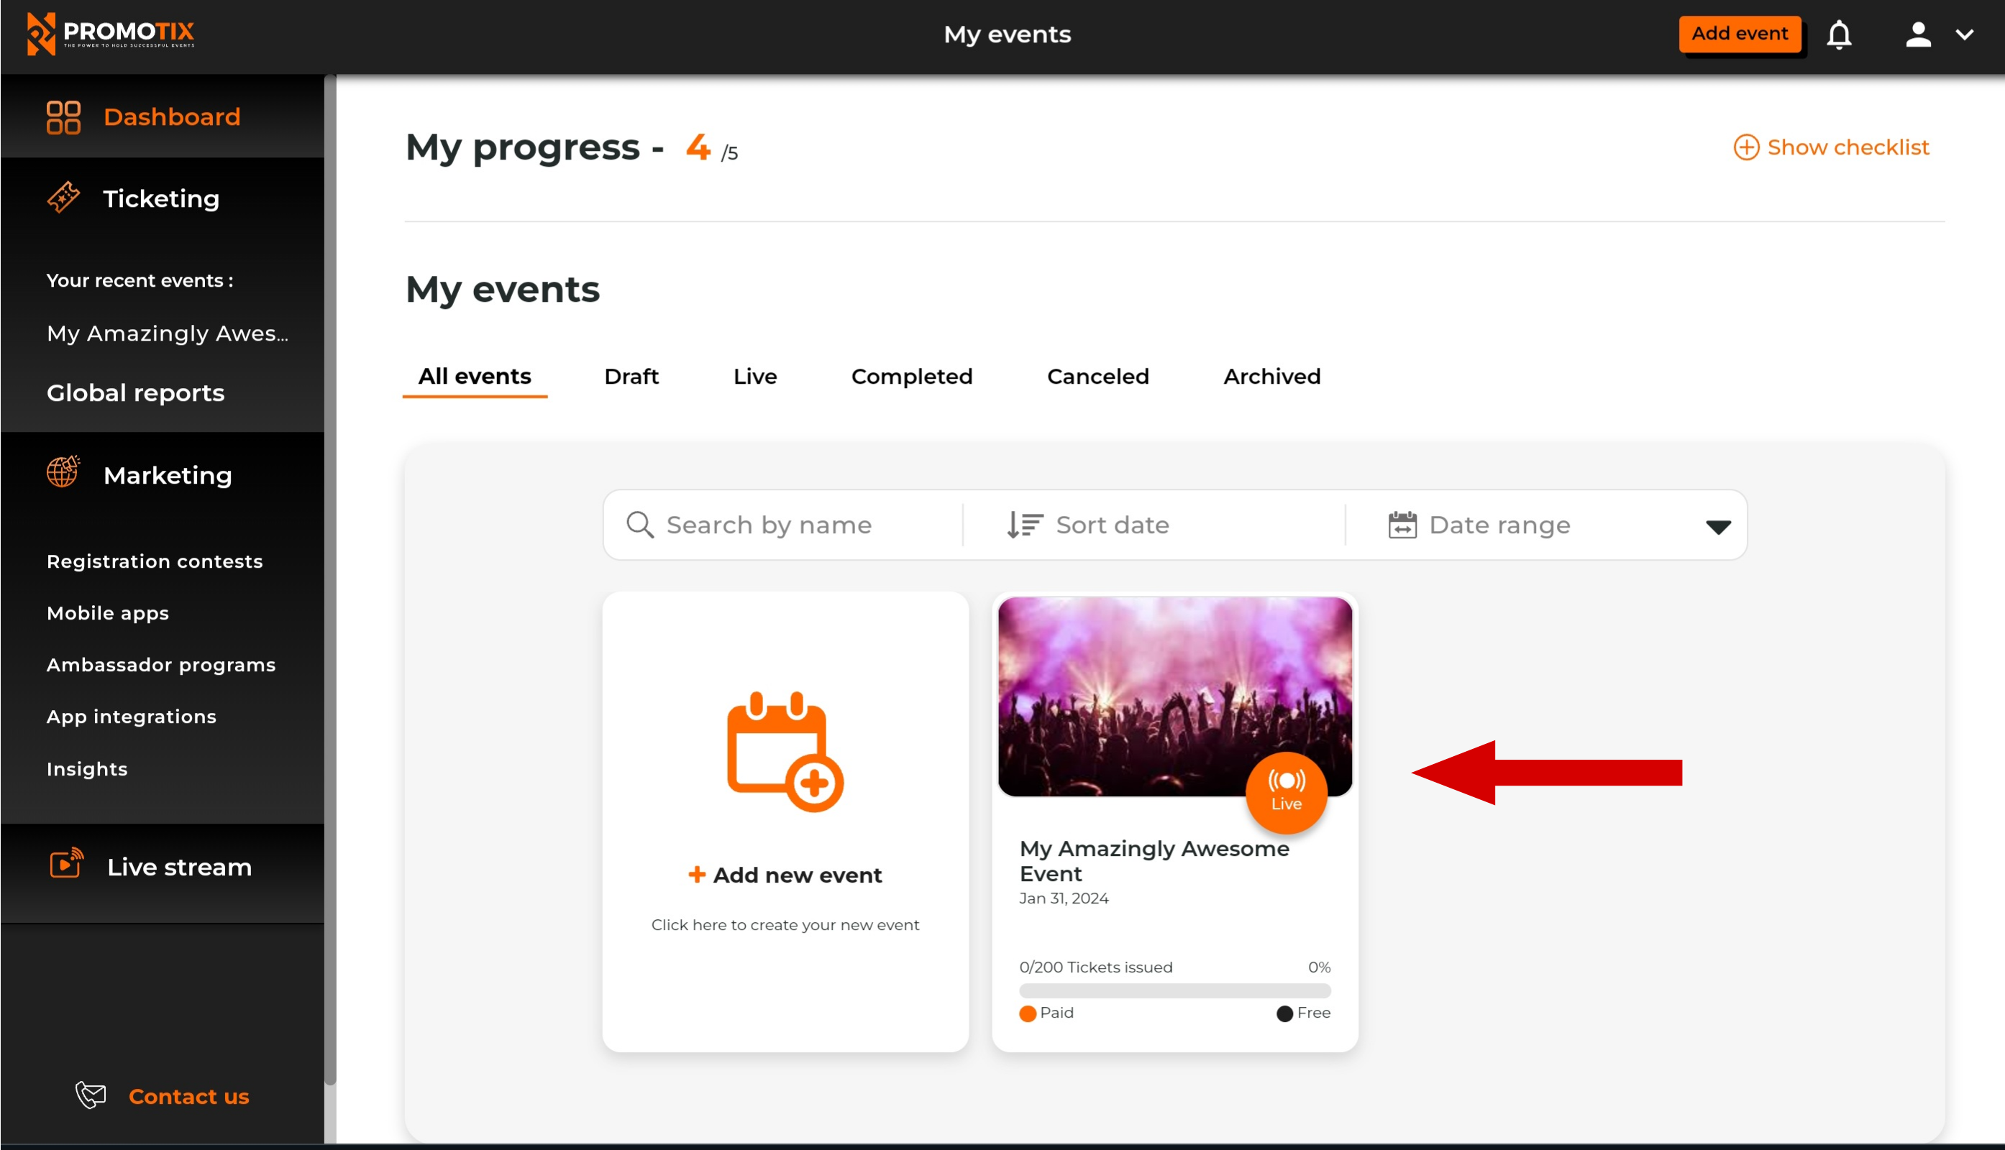Toggle Sort date ordering
Viewport: 2005px width, 1150px height.
point(1087,525)
